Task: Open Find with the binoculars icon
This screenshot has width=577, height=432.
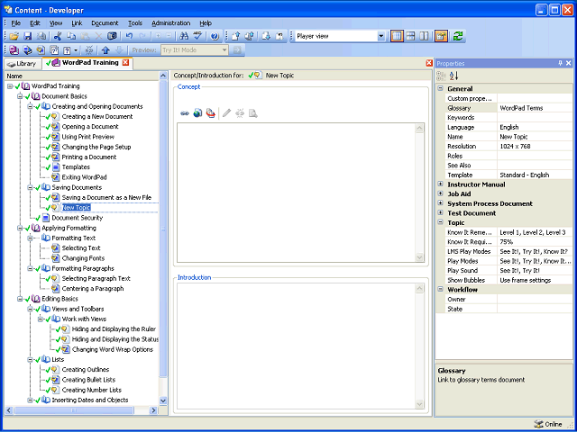Action: click(184, 36)
